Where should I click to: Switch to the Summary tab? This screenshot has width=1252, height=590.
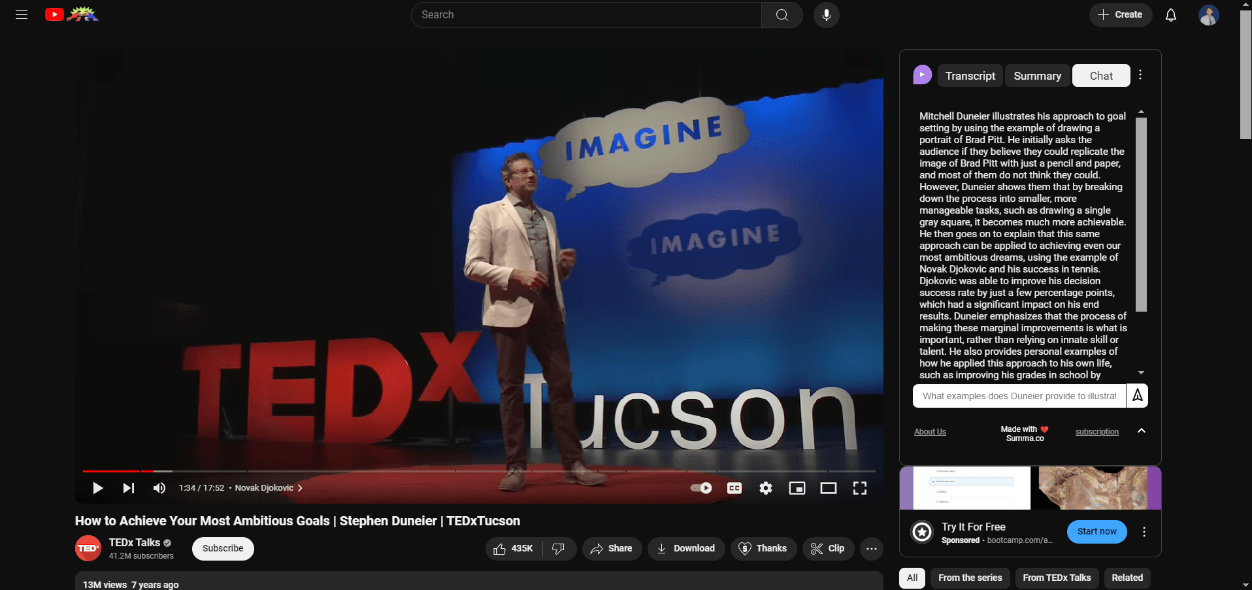pos(1037,76)
